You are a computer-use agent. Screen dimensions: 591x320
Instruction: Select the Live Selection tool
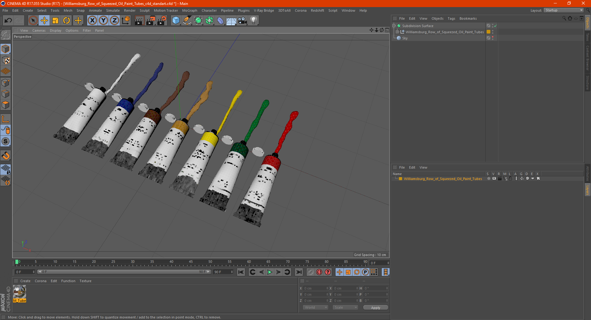(x=33, y=21)
